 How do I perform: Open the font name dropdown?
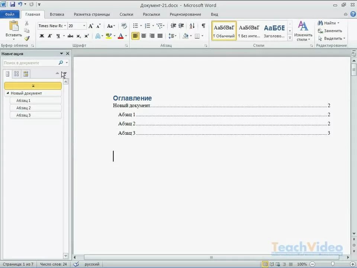coord(65,26)
